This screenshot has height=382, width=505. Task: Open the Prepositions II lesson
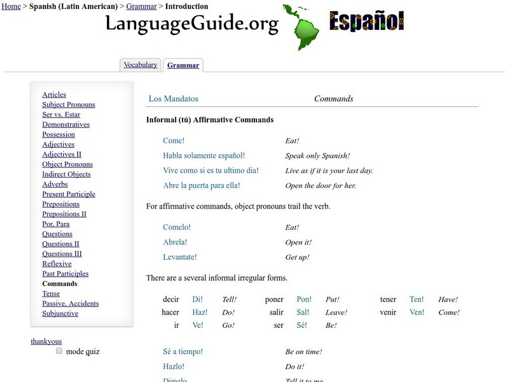click(x=64, y=214)
